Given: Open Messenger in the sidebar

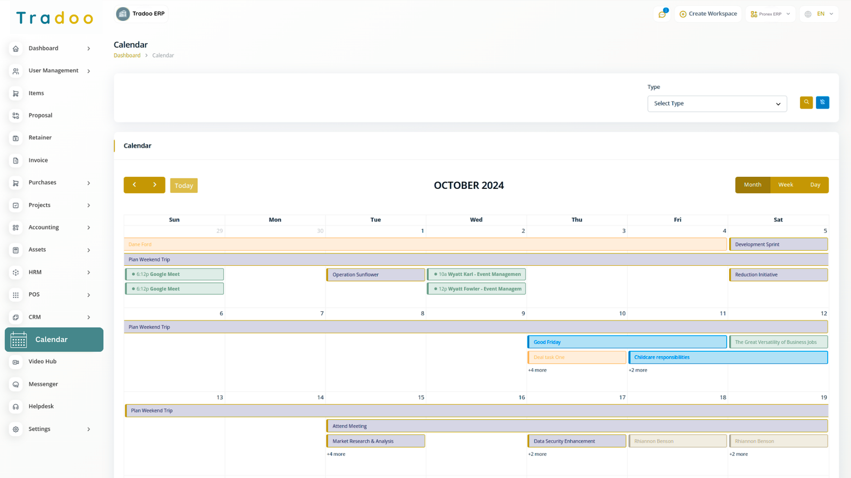Looking at the screenshot, I should [x=43, y=384].
